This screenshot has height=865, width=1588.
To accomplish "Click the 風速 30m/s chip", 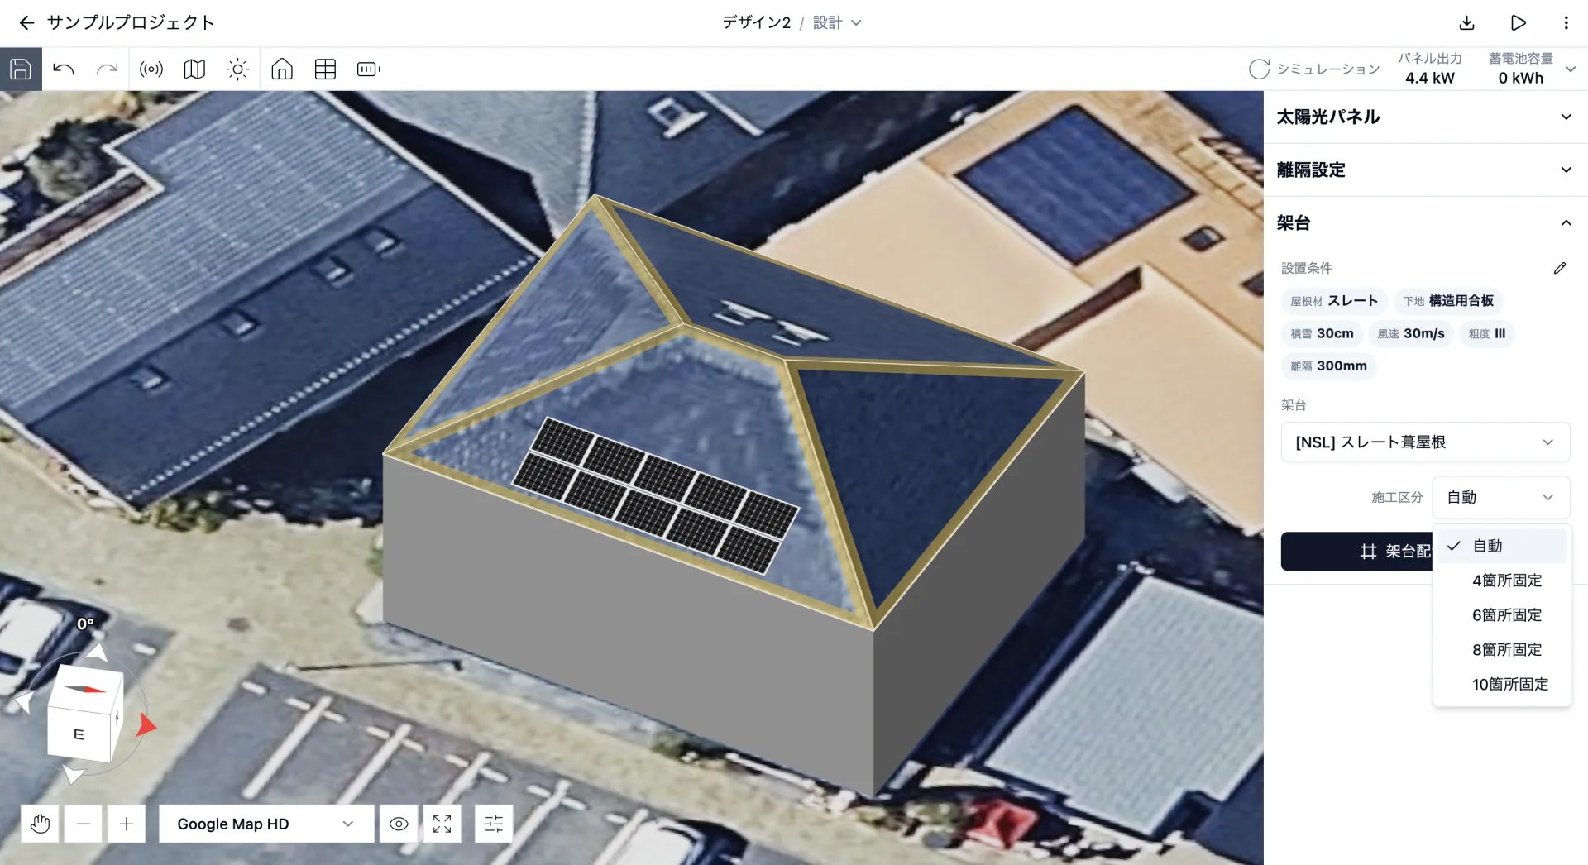I will (x=1411, y=333).
